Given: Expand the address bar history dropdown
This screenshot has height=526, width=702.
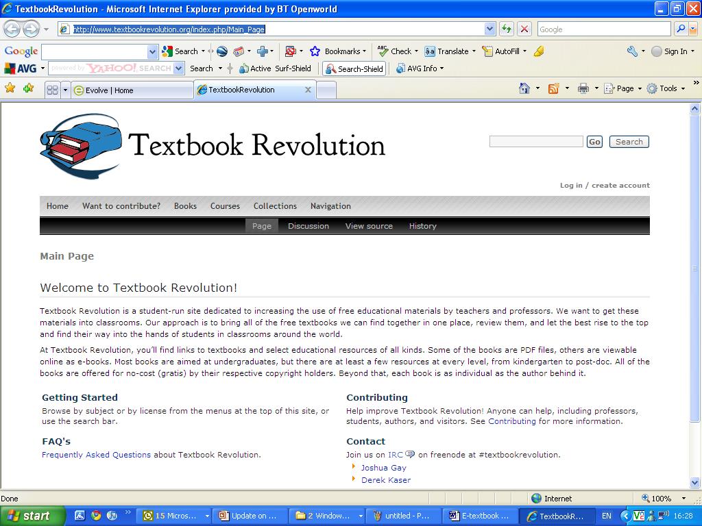Looking at the screenshot, I should (x=489, y=29).
